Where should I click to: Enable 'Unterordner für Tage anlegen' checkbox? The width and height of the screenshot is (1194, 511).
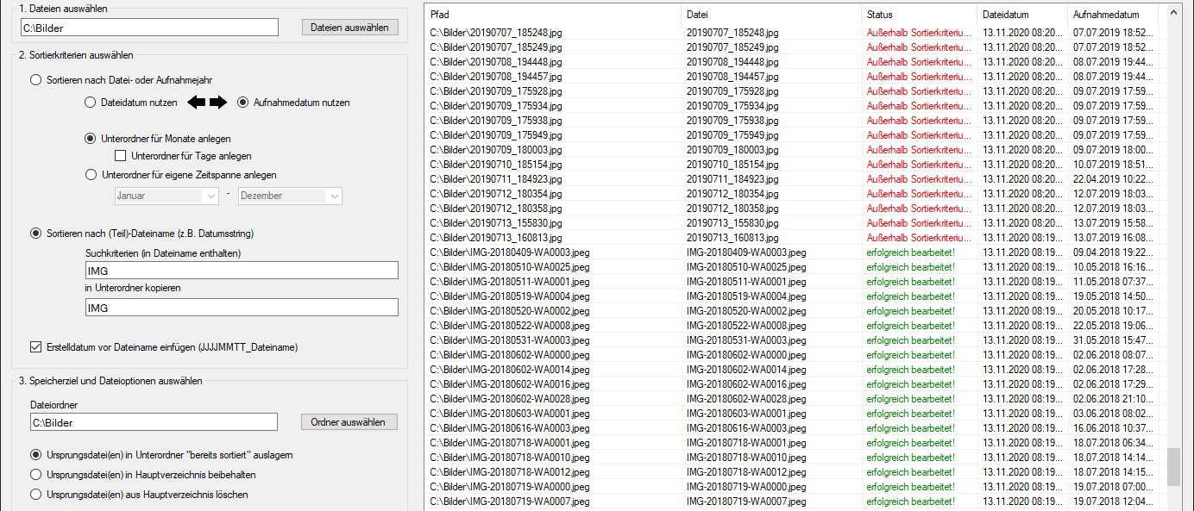click(121, 156)
